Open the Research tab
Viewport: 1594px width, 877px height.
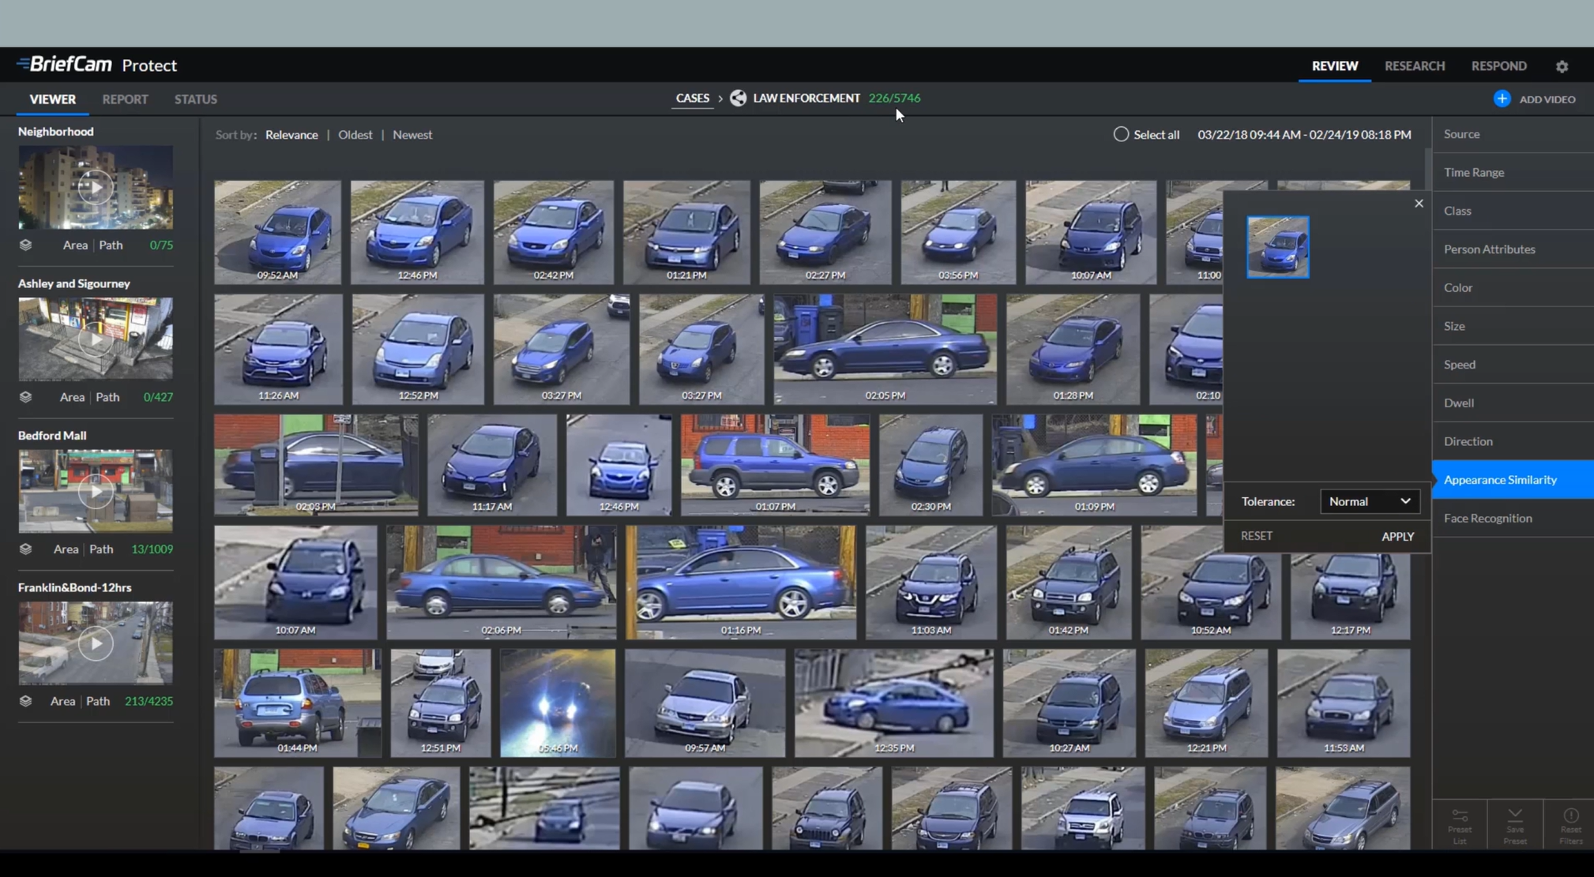pyautogui.click(x=1414, y=66)
